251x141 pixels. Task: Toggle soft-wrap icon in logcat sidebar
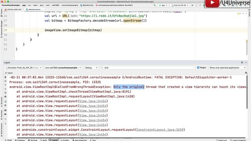[5, 93]
